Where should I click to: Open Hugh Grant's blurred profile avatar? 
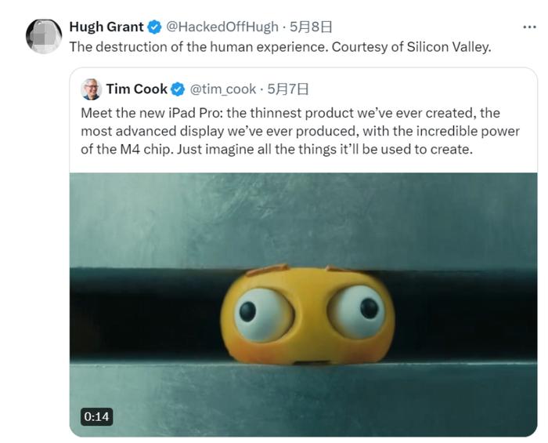pyautogui.click(x=43, y=36)
